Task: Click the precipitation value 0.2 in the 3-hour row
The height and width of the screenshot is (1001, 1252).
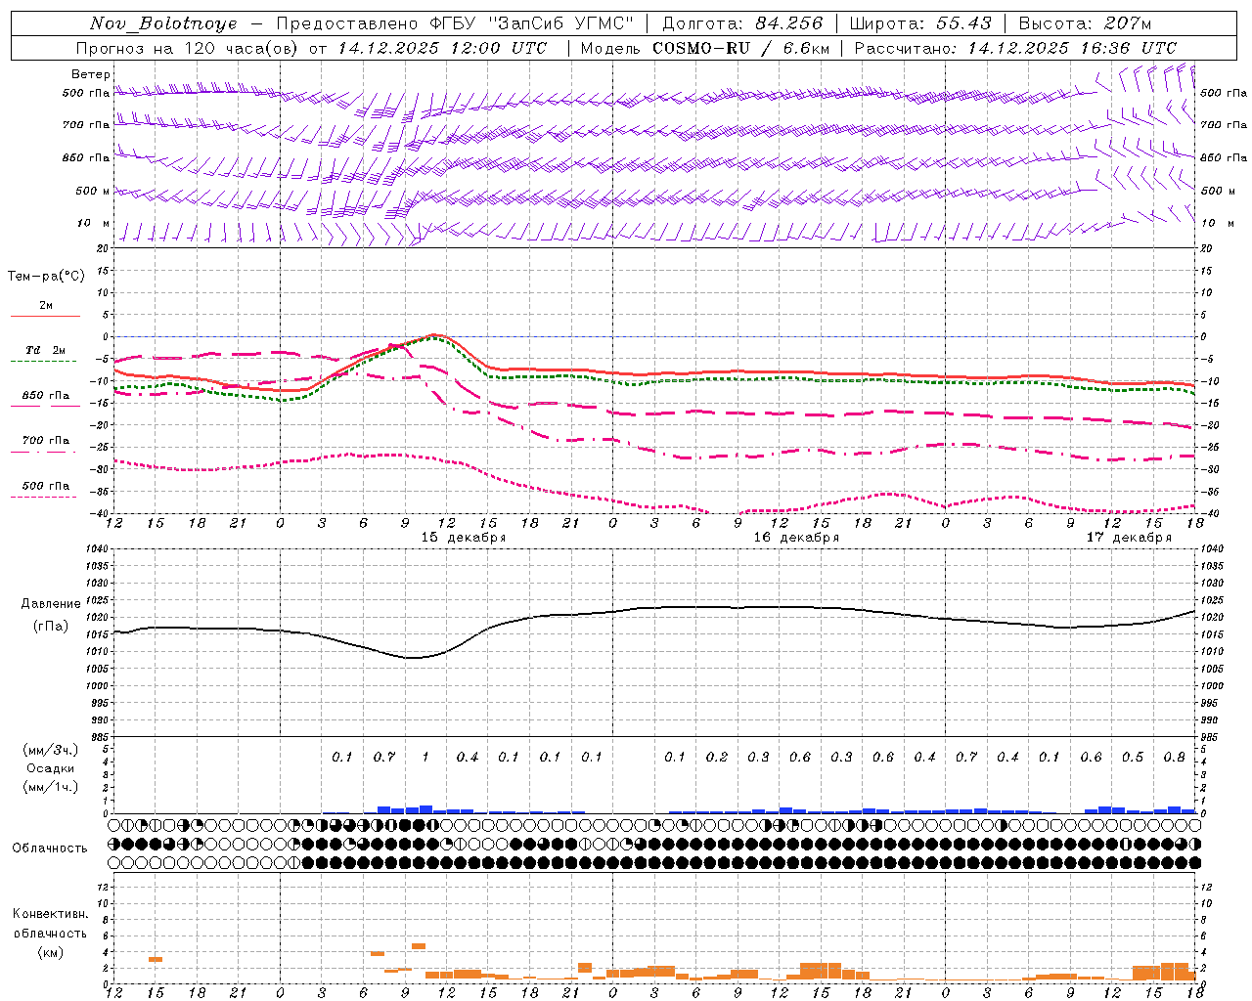Action: coord(717,758)
